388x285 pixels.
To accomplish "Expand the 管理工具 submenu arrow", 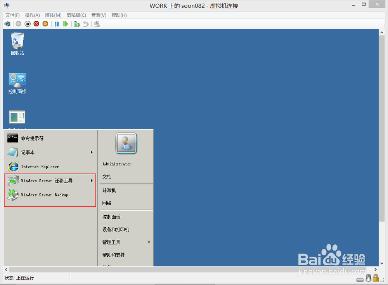I will (149, 242).
